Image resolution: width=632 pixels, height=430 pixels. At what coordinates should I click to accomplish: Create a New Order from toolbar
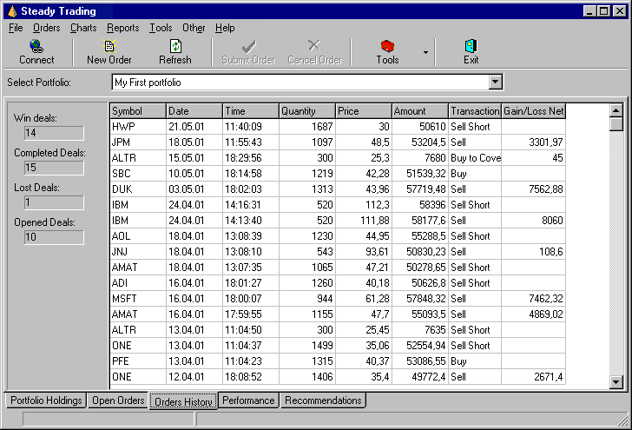(x=109, y=52)
